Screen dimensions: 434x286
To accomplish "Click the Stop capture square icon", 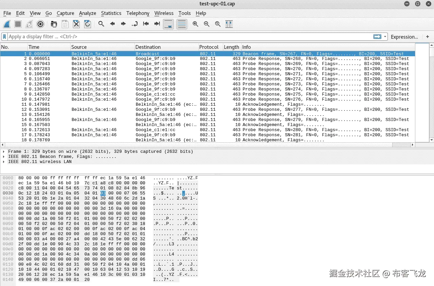I will pyautogui.click(x=18, y=24).
